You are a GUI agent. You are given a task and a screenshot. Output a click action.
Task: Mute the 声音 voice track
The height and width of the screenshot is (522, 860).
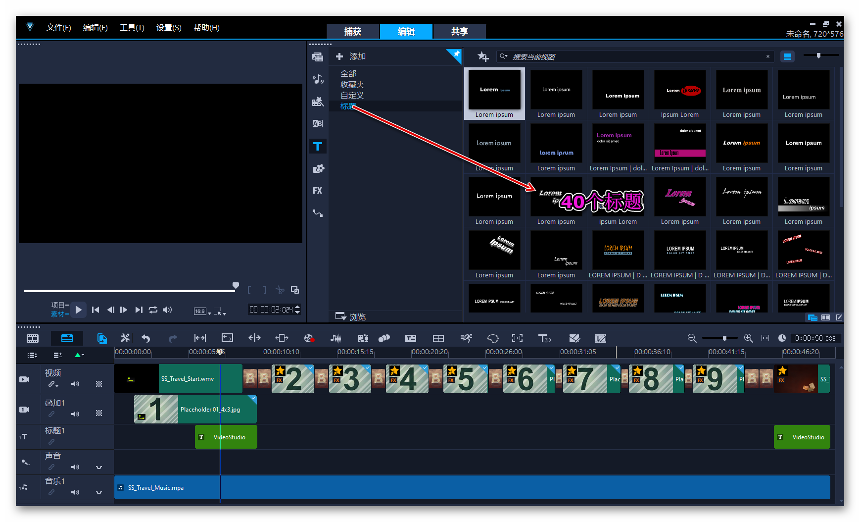(x=75, y=467)
